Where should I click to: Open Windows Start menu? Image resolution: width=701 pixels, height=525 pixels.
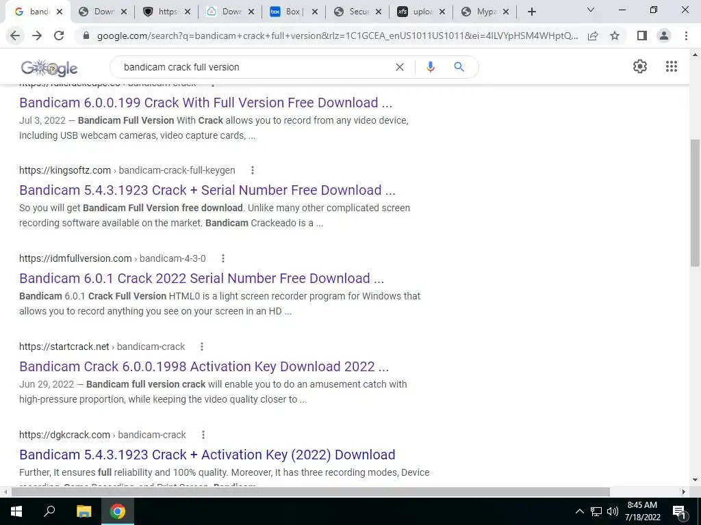click(16, 511)
